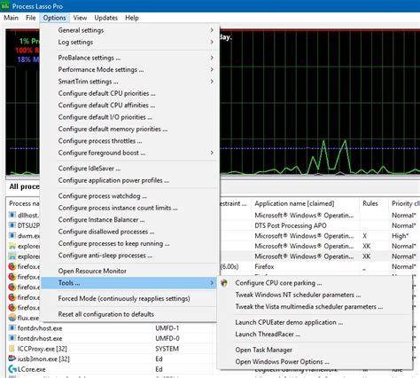Click the DTSU2P process icon
420x378 pixels.
click(x=12, y=225)
